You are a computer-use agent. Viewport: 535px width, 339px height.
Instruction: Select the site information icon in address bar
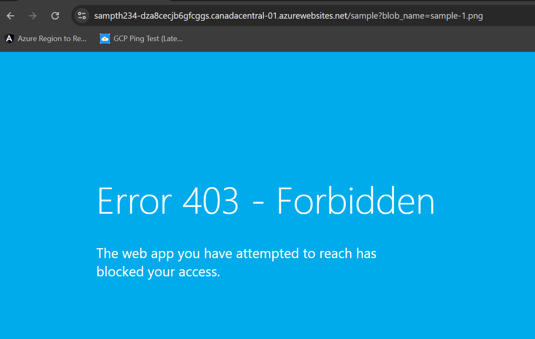[82, 15]
